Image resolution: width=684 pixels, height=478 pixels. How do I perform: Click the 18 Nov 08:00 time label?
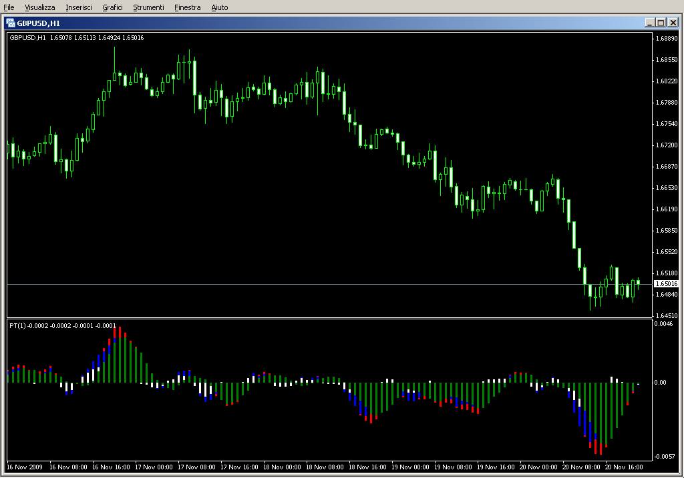(x=325, y=467)
